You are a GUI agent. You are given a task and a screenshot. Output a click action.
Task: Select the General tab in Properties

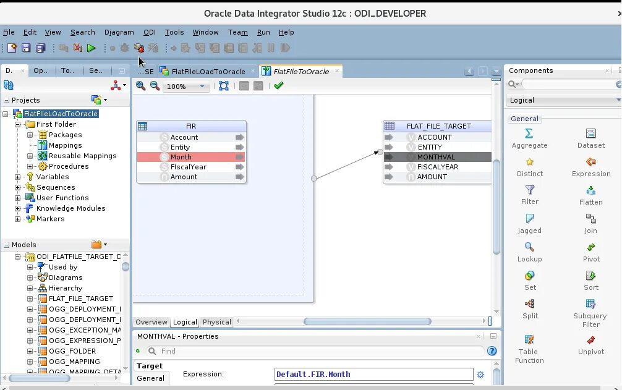pos(151,378)
